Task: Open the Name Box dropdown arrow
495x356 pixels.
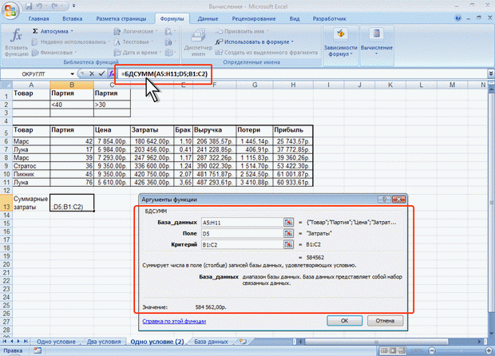Action: tap(73, 74)
